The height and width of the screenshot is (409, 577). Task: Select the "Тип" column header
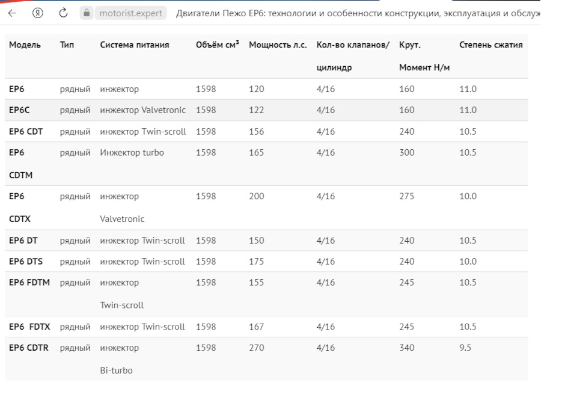tap(67, 45)
